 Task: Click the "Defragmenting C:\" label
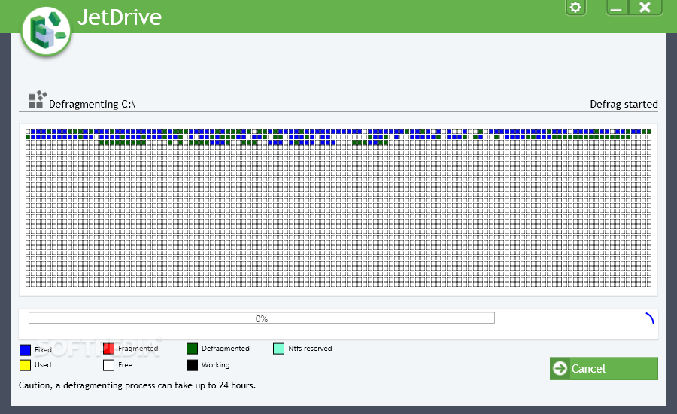pos(92,104)
